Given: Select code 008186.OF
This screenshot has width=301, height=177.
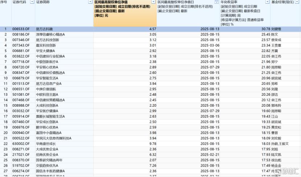Looking at the screenshot, I should point(21,34).
